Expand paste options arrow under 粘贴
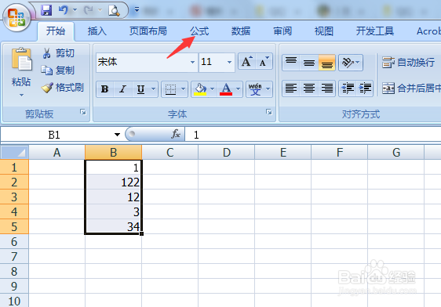 coord(21,96)
